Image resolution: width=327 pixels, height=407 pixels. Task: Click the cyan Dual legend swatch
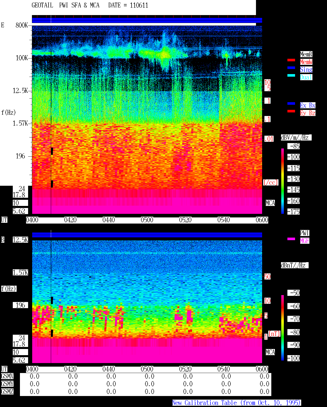(291, 75)
